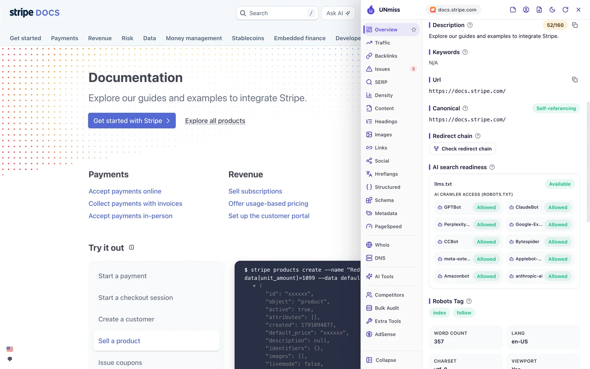This screenshot has height=369, width=590.
Task: Click Get started with Stripe button
Action: pos(132,121)
